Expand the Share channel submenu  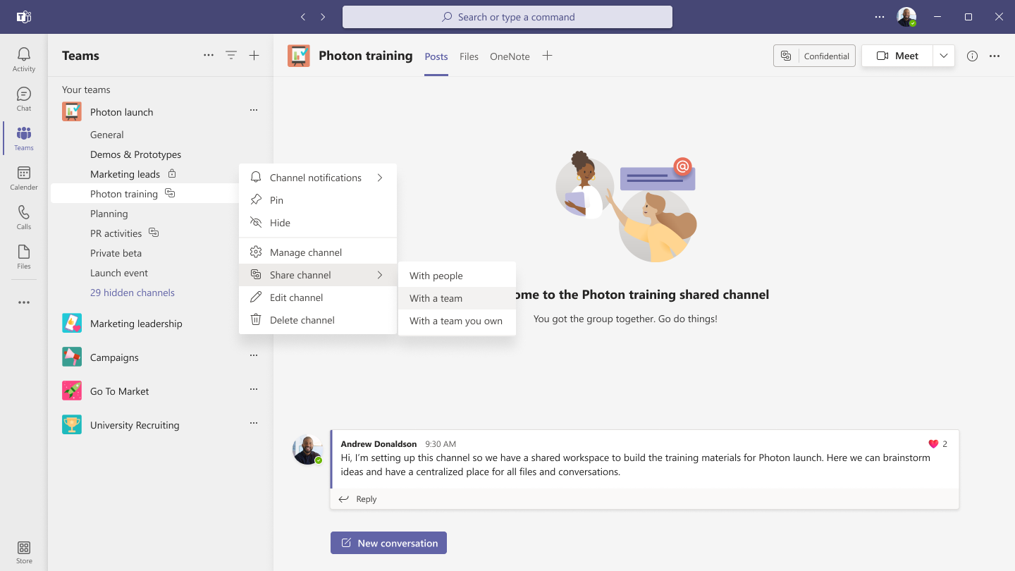[318, 275]
